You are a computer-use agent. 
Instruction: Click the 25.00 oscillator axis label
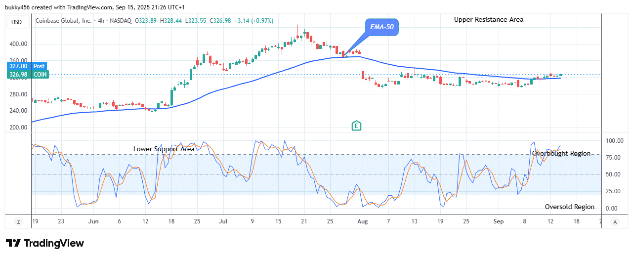click(614, 191)
